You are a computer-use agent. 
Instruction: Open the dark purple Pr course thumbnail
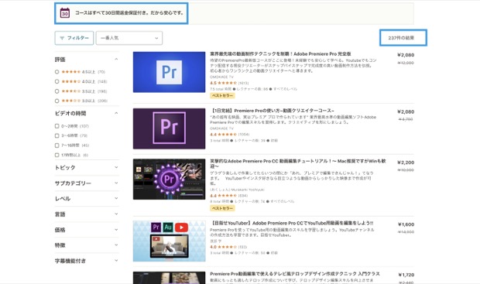[x=169, y=128]
